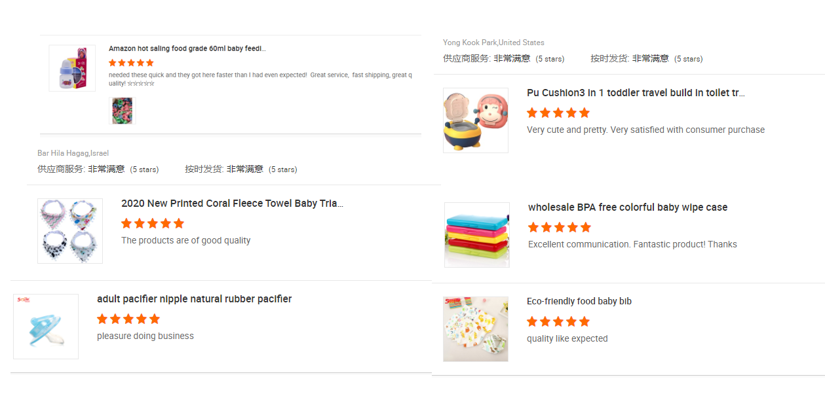This screenshot has height=394, width=825.
Task: Click star rating under coral fleece towel
Action: coord(153,223)
